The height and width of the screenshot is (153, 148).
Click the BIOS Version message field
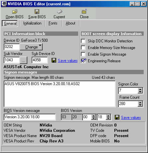coord(30,117)
